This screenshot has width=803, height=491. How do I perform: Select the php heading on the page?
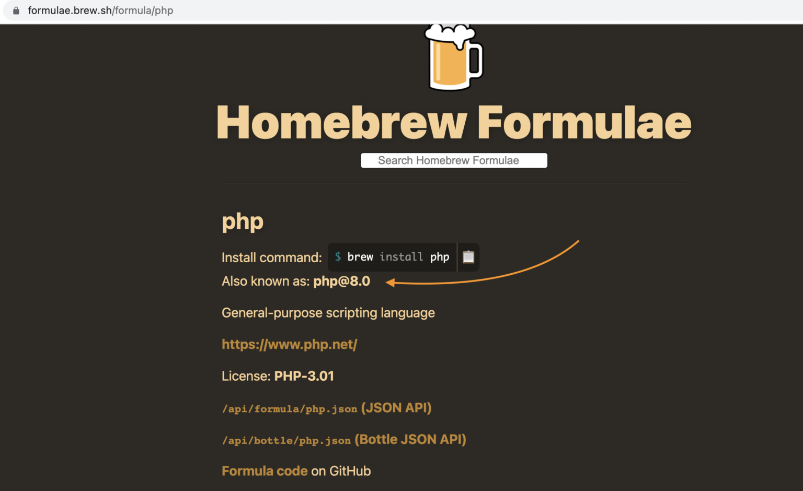click(x=242, y=221)
